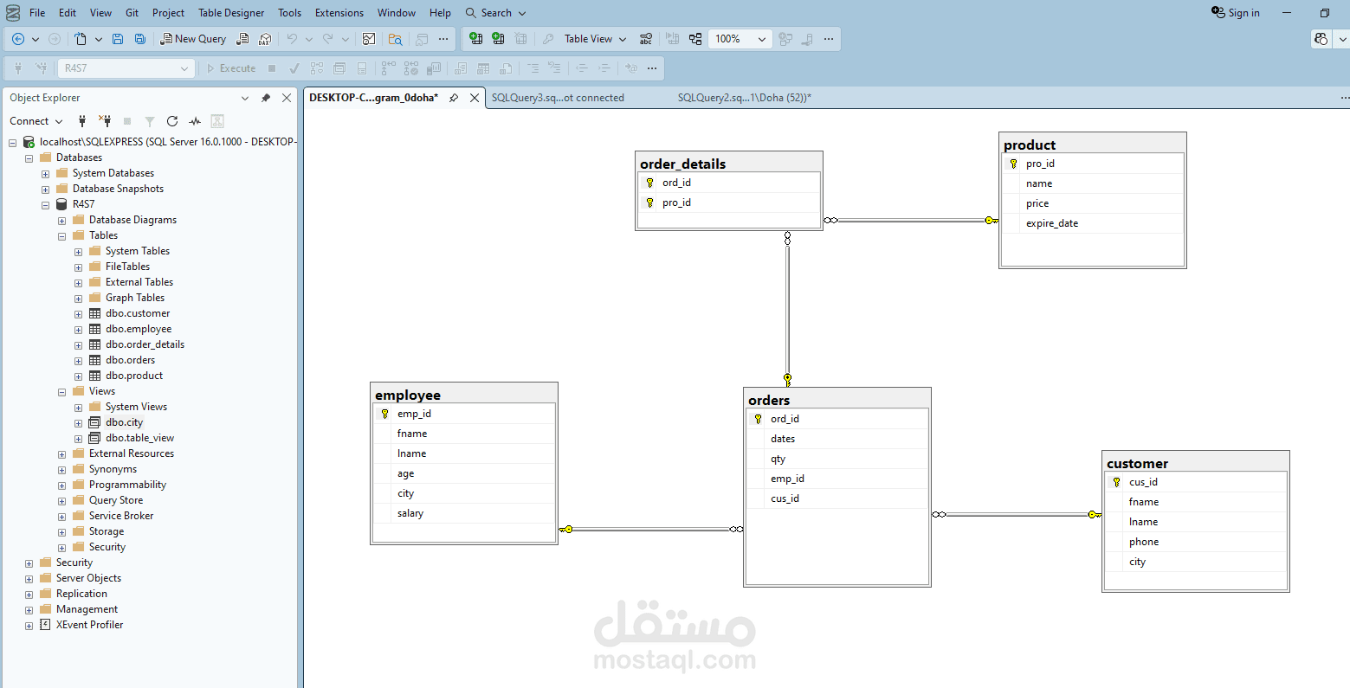Open the database dropdown showing R4S7
1350x688 pixels.
tap(126, 68)
